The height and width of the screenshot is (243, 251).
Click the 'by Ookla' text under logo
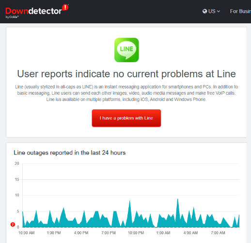click(x=12, y=17)
